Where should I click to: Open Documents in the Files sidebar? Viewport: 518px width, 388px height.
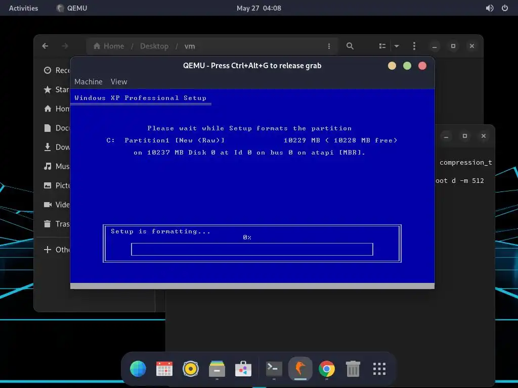[57, 128]
